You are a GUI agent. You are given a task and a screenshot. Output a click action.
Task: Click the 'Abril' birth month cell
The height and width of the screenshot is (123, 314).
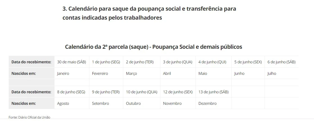coord(167,73)
